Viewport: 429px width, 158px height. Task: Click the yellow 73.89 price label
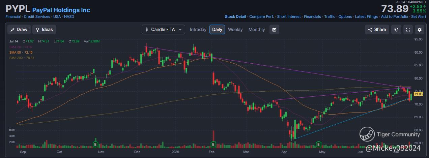coord(418,94)
